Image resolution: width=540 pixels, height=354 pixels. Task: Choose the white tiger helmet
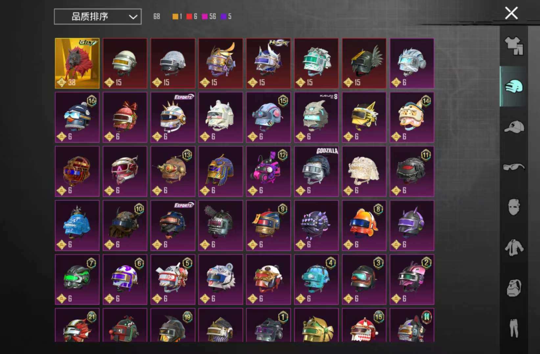click(x=221, y=280)
